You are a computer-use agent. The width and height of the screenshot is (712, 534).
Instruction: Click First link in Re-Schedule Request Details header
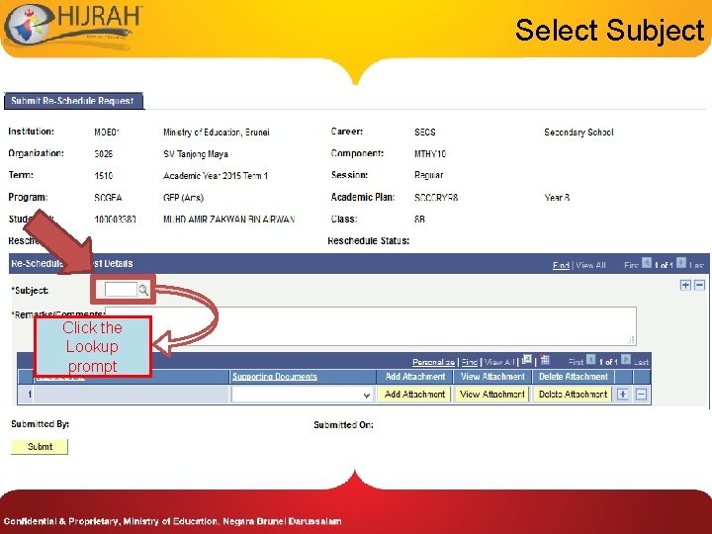[x=632, y=265]
